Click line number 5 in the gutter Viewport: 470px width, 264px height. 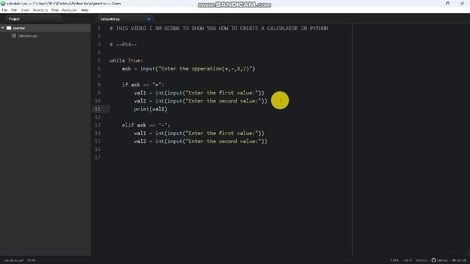pyautogui.click(x=99, y=61)
